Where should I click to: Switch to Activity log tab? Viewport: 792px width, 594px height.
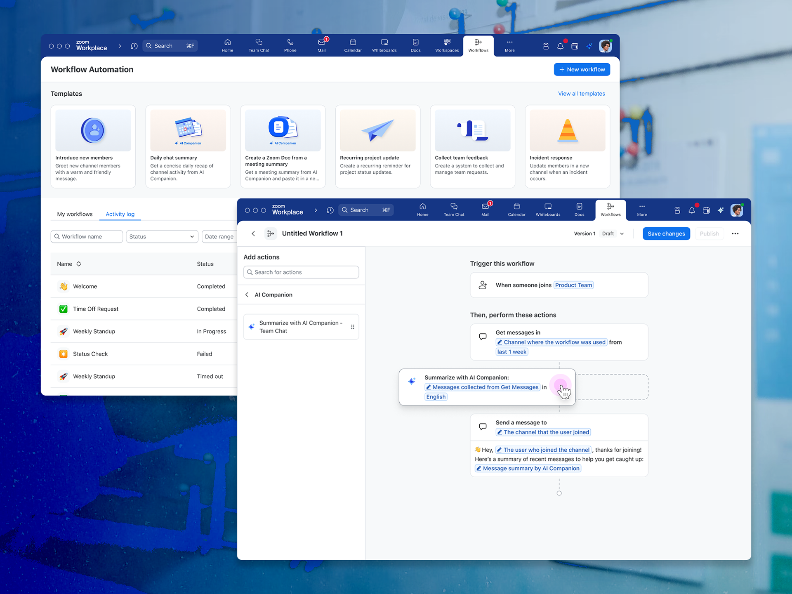(x=120, y=214)
